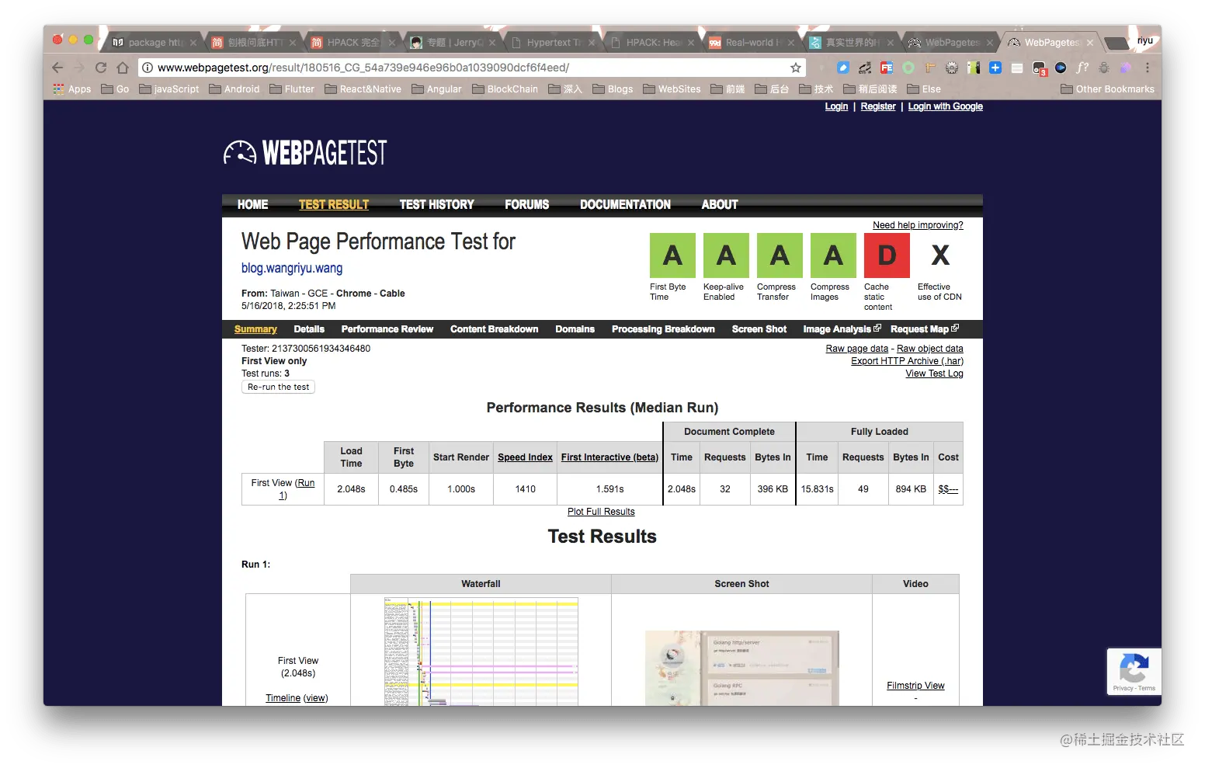Click the Register link
This screenshot has width=1205, height=768.
tap(878, 106)
